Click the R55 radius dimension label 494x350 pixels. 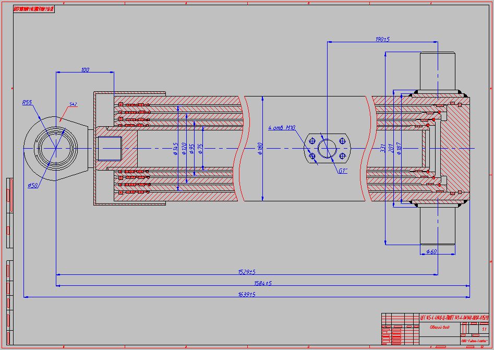(x=27, y=103)
